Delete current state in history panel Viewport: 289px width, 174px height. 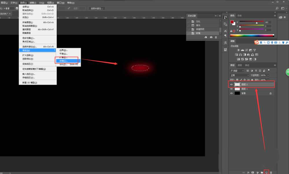(x=216, y=37)
